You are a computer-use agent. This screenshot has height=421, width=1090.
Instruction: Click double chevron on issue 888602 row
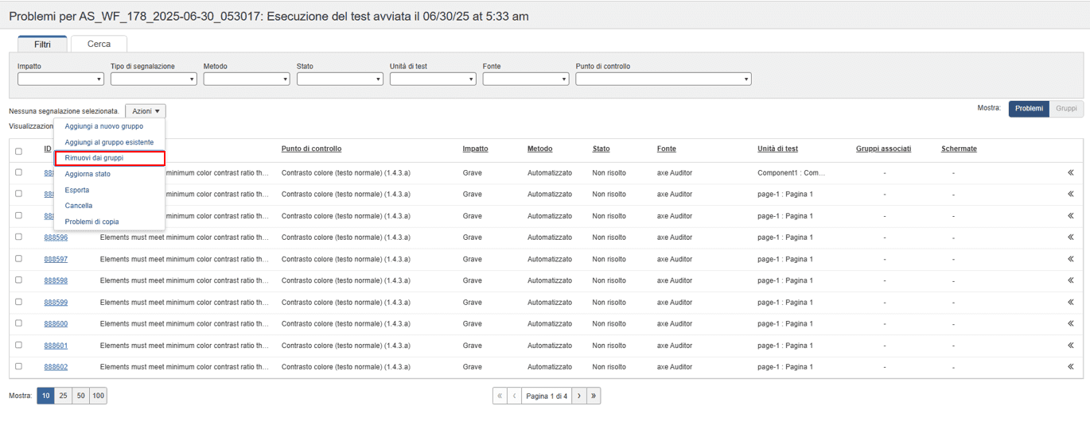(x=1070, y=367)
